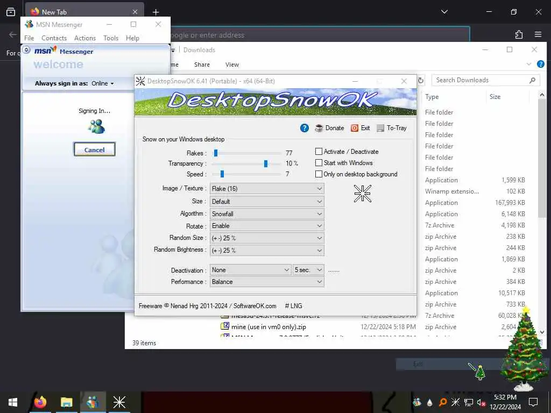Click the taskbar clock 5:32 PM
This screenshot has height=413, width=551.
click(x=505, y=402)
